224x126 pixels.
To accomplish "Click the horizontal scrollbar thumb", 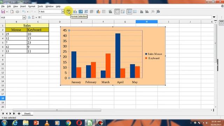I will tap(57, 110).
